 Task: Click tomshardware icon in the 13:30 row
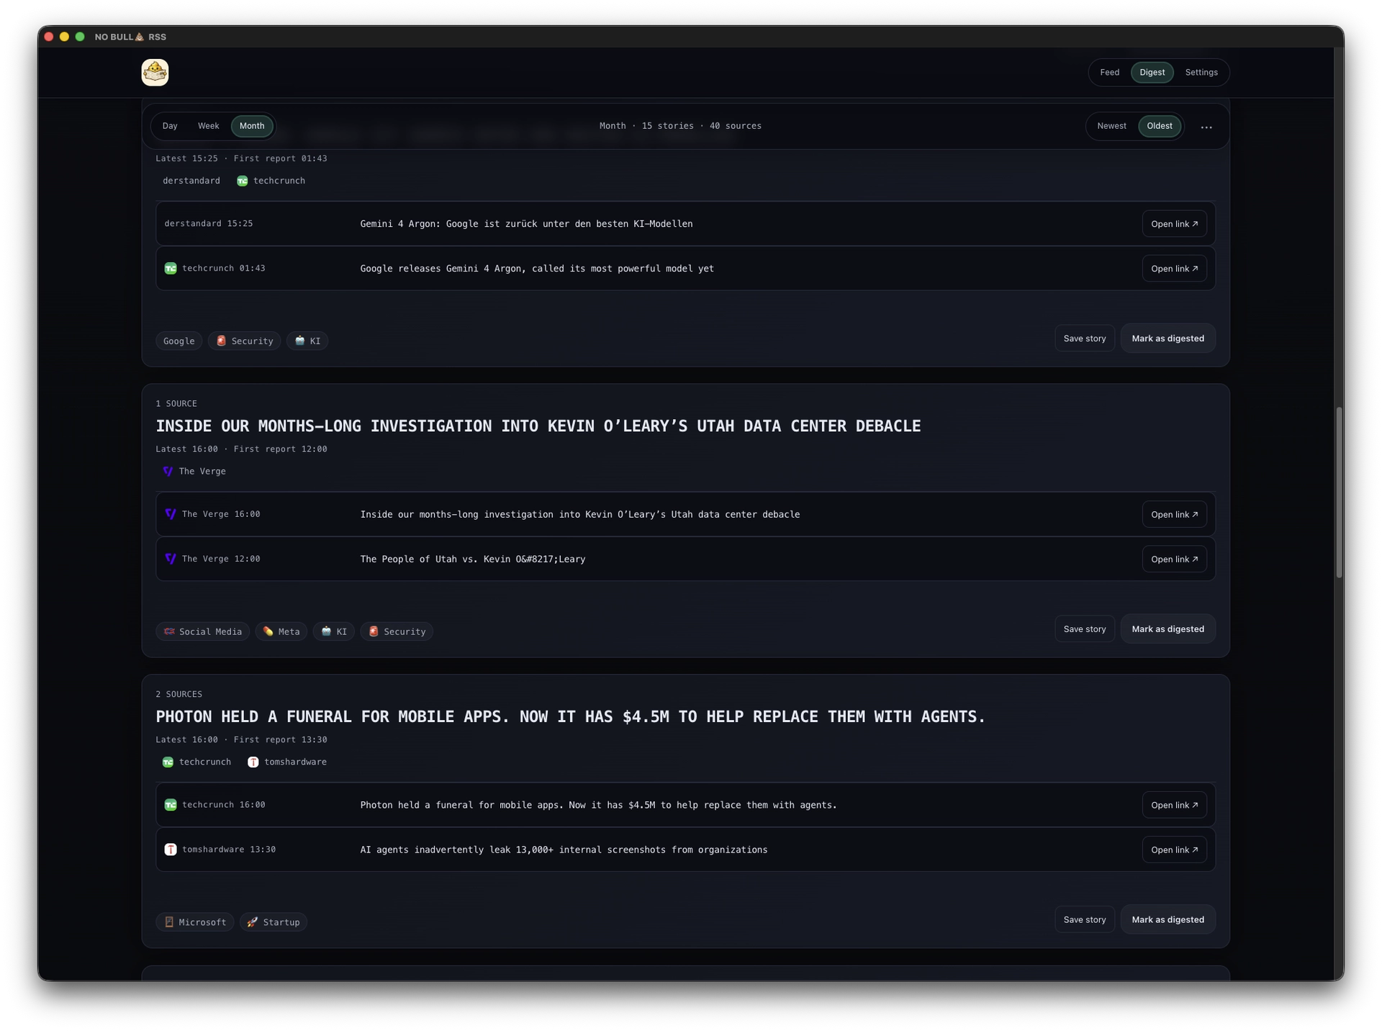pos(171,850)
